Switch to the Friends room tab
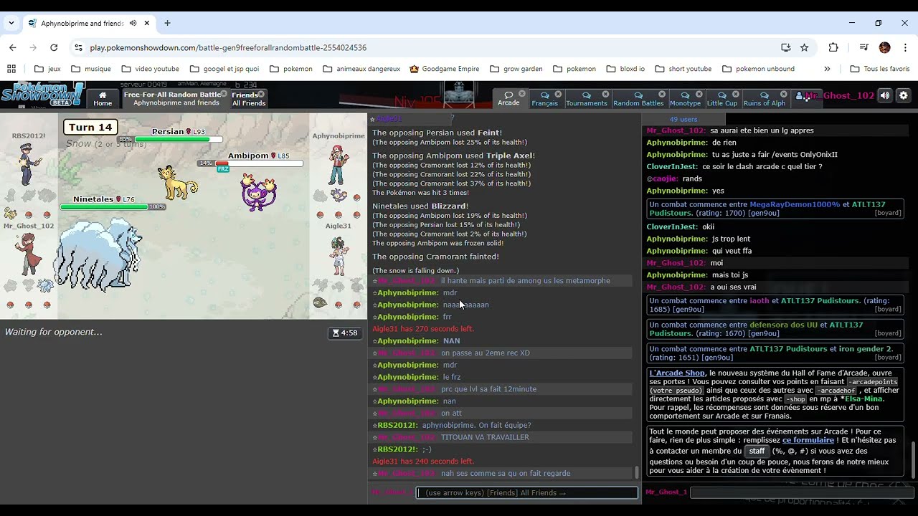Screen dimensions: 918x516 point(248,99)
